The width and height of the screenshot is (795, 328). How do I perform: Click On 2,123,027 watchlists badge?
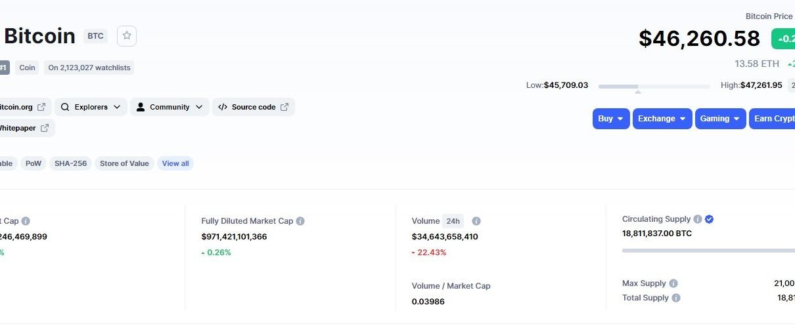point(89,68)
